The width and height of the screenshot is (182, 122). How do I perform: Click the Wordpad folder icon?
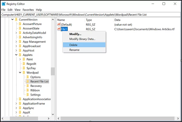[x=24, y=73]
